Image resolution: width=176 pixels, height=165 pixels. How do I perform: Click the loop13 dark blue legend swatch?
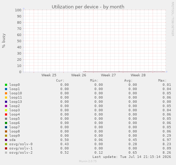(x=6, y=102)
